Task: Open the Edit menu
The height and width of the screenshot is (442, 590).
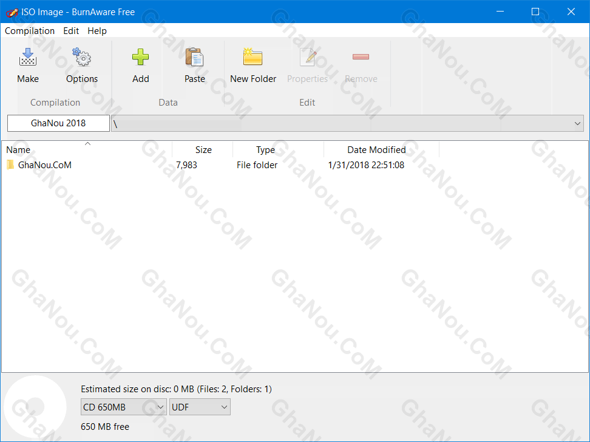Action: (x=71, y=31)
